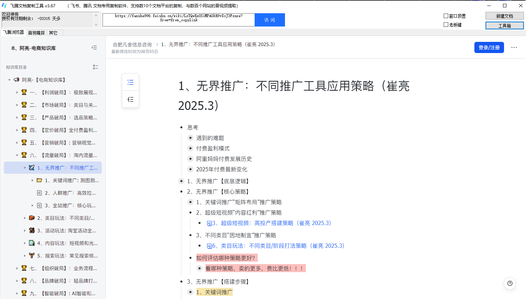Click the 登录/注册 button
Image resolution: width=526 pixels, height=299 pixels.
pos(489,47)
